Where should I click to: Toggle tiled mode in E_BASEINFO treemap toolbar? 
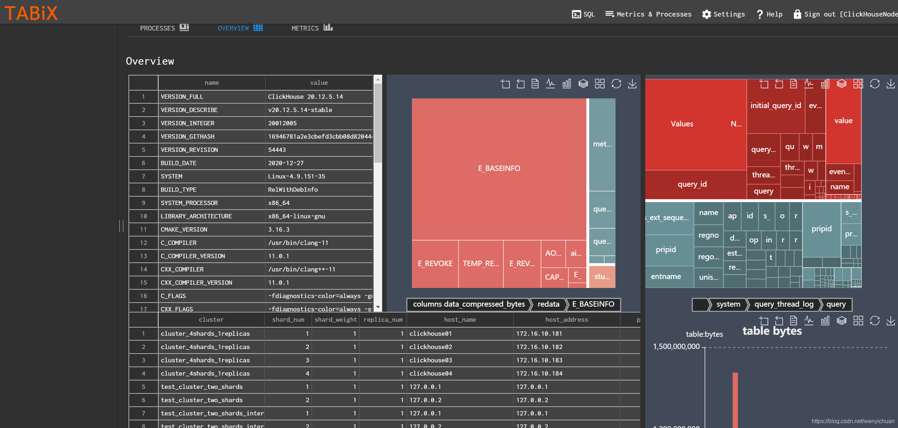point(600,84)
